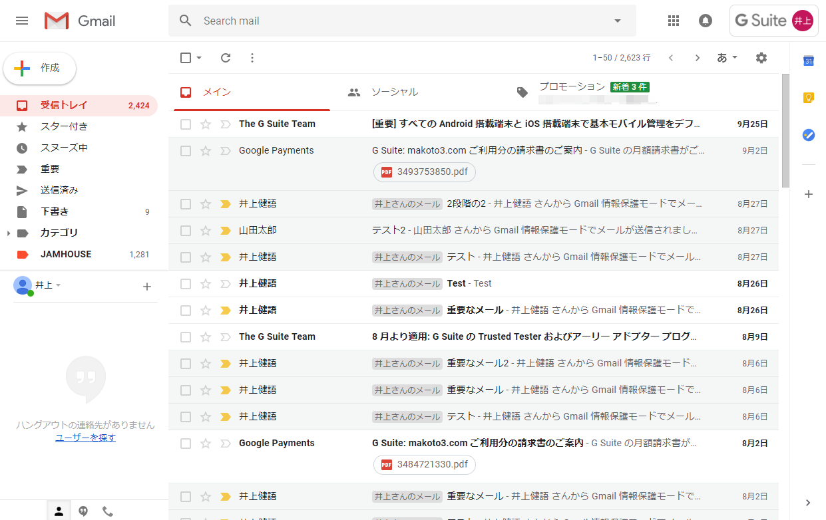Start new Hangouts chat plus icon
This screenshot has width=826, height=520.
(x=147, y=287)
